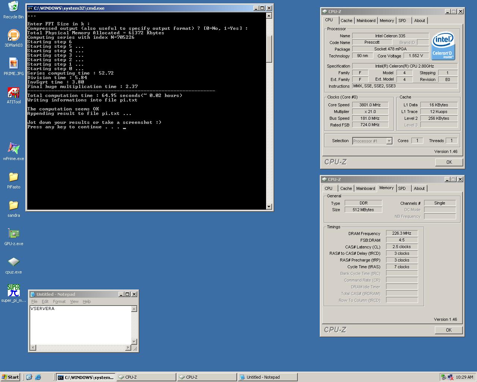Select the cpuz.exe desktop icon
The height and width of the screenshot is (382, 477).
point(13,265)
